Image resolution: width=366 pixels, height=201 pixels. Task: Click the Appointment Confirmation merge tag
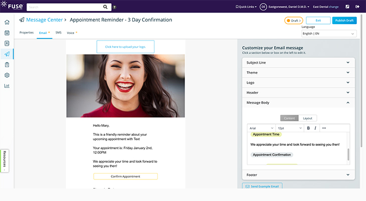coord(272,155)
